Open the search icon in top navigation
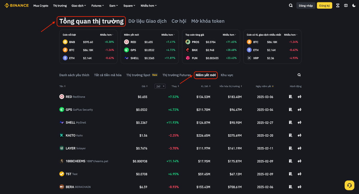This screenshot has height=194, width=359. [291, 5]
